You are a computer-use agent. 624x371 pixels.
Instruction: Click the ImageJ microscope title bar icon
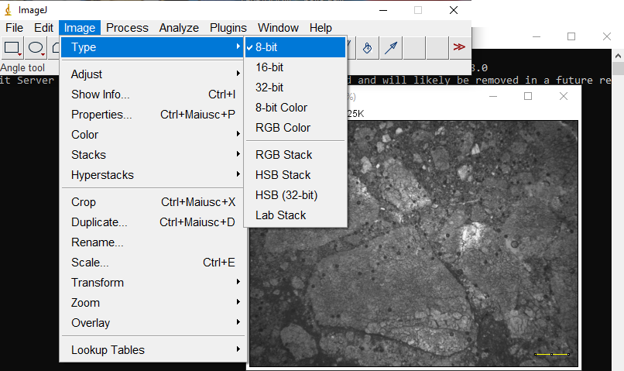click(x=8, y=10)
